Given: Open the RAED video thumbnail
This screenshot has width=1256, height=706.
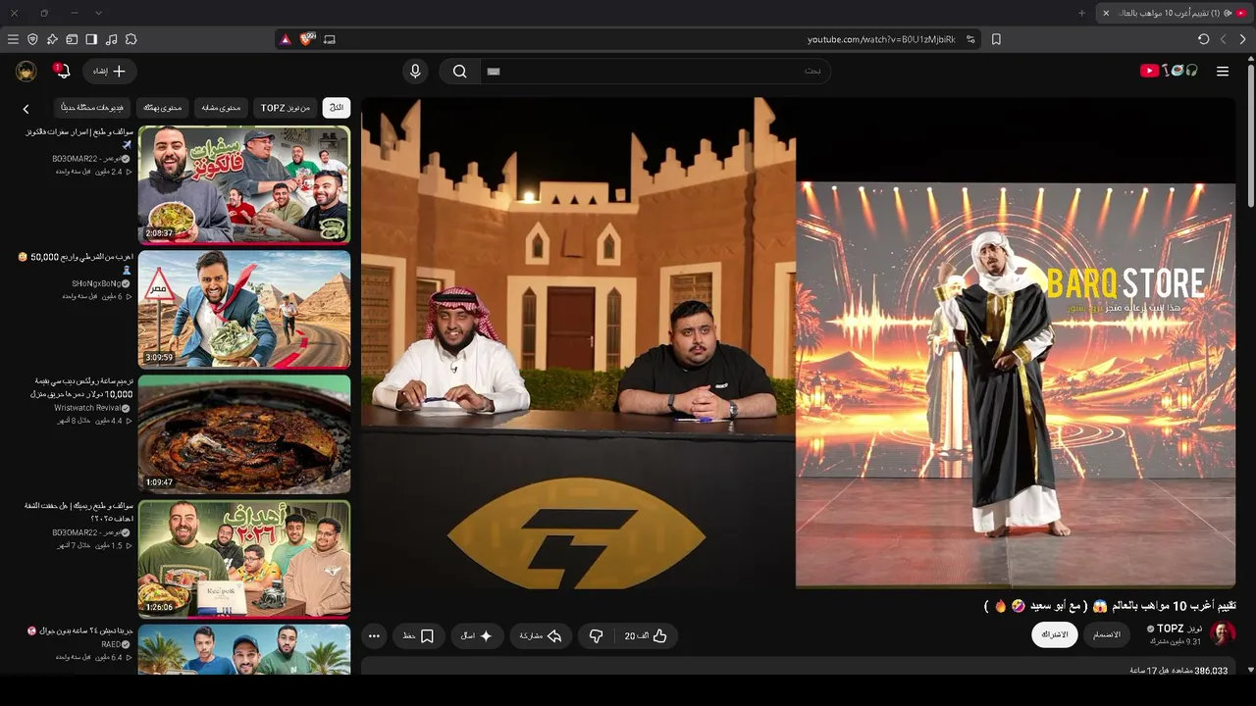Looking at the screenshot, I should pos(244,649).
